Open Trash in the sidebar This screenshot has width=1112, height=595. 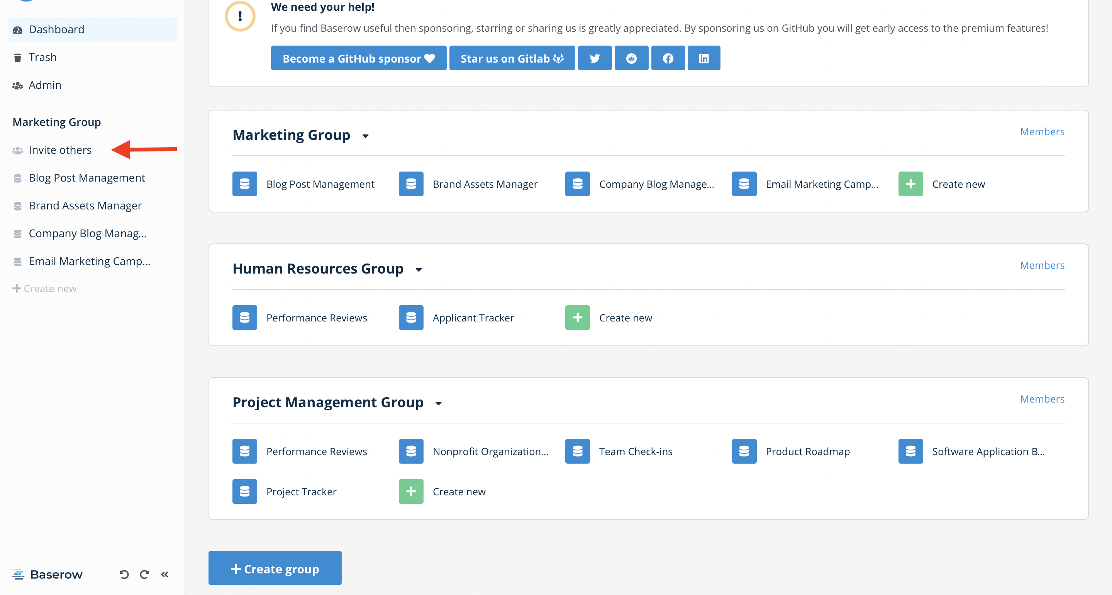[42, 57]
